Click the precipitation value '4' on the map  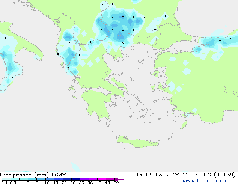tap(113, 30)
